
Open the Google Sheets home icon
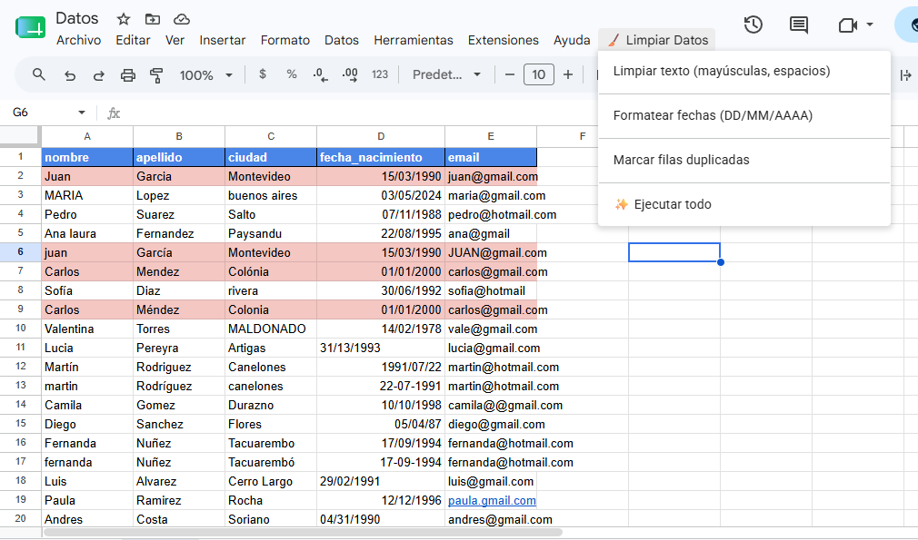(x=30, y=27)
